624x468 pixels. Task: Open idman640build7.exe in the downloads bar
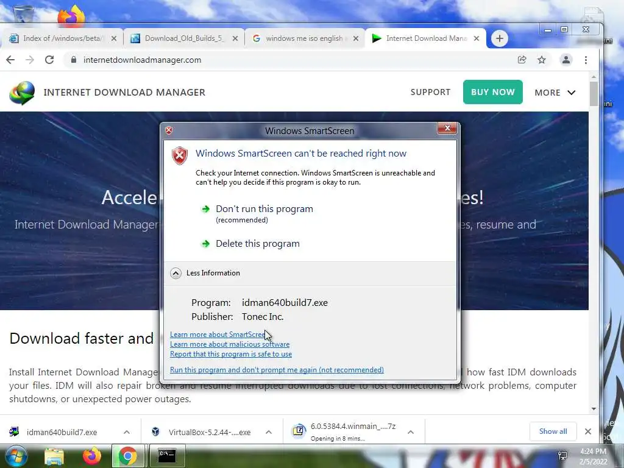click(62, 432)
